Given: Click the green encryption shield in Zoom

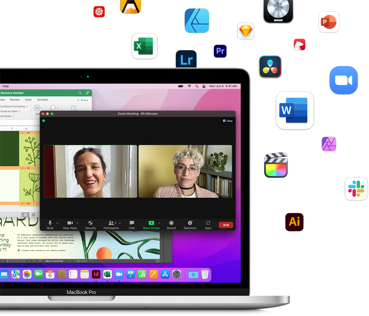Looking at the screenshot, I should (44, 121).
